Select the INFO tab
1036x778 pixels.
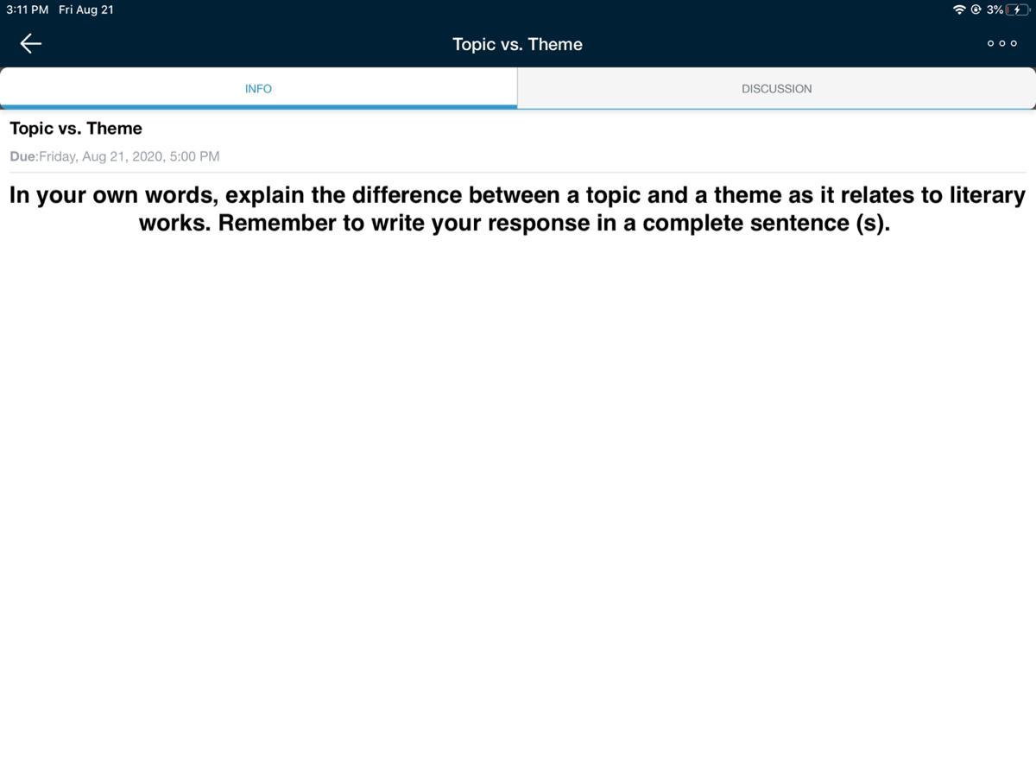[x=258, y=88]
